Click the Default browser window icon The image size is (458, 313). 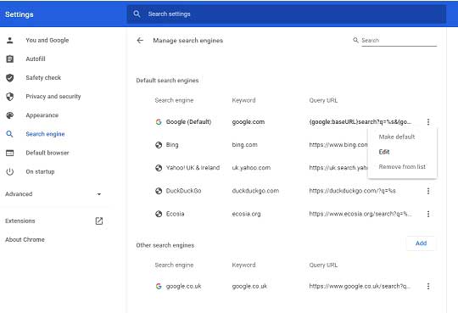click(10, 153)
